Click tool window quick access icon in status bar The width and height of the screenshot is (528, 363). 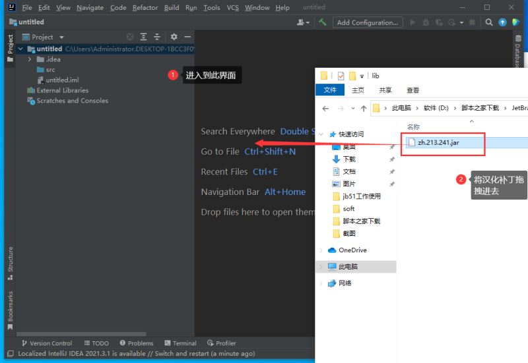coord(11,353)
